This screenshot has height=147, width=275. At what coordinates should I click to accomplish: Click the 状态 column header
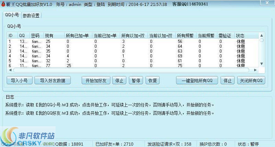246,36
